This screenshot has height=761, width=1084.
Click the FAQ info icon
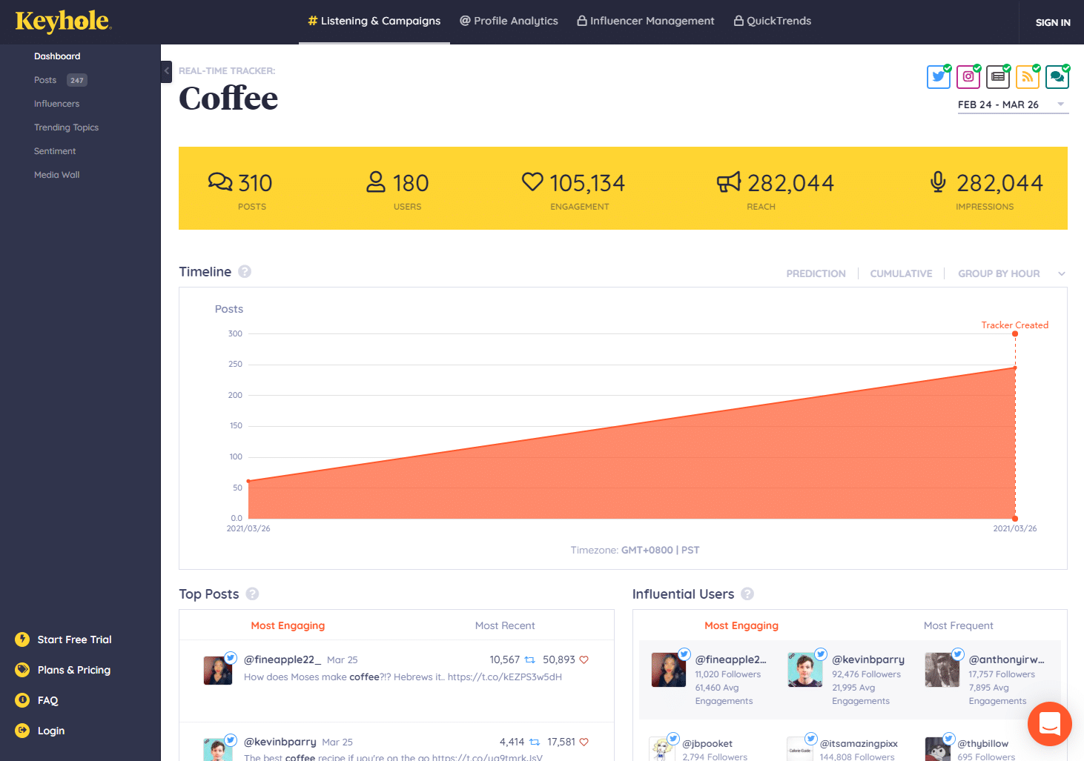coord(22,700)
